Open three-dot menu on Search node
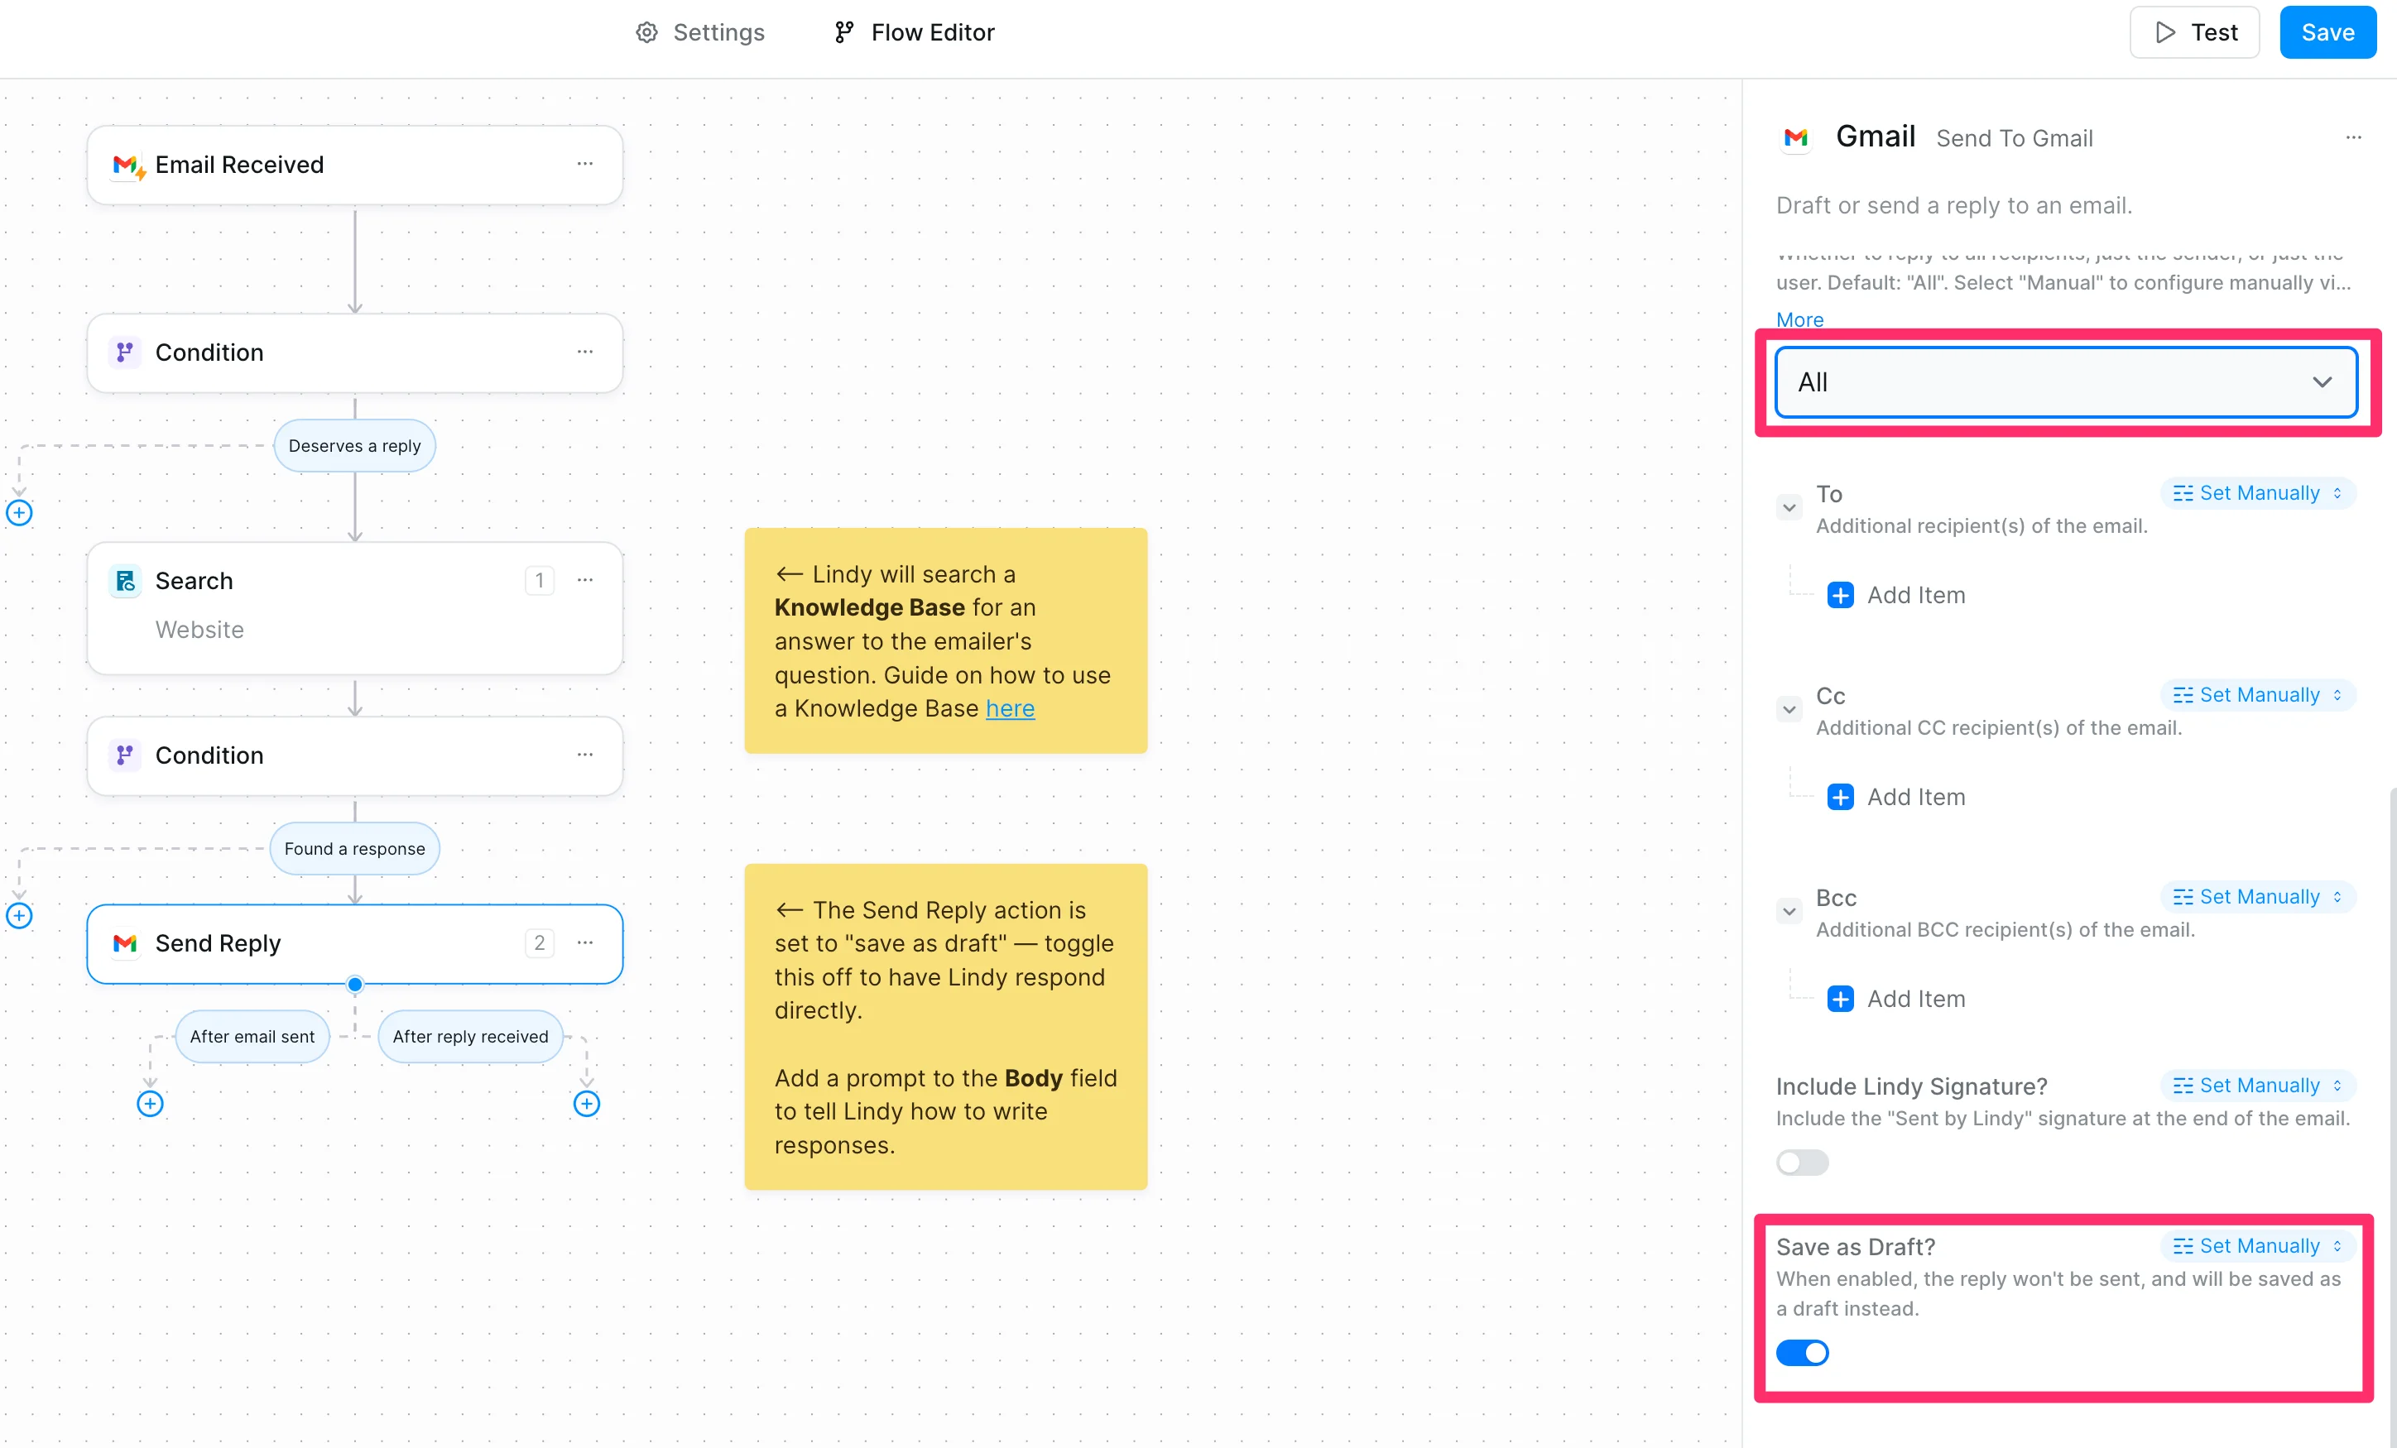Image resolution: width=2397 pixels, height=1448 pixels. (584, 581)
